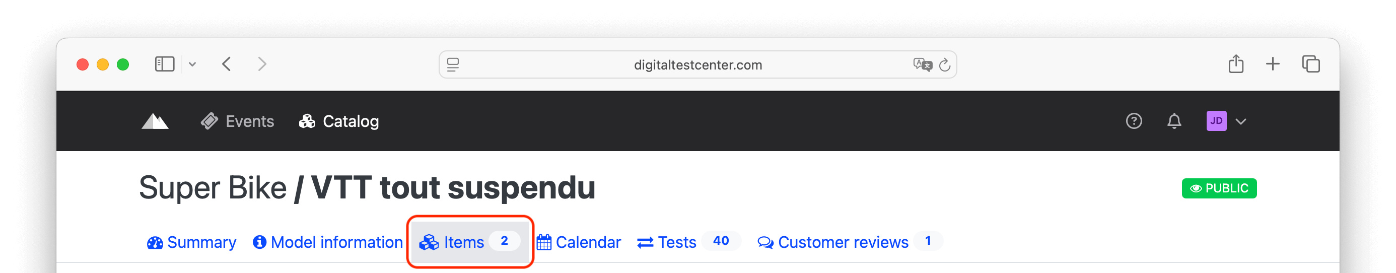Viewport: 1396px width, 273px height.
Task: Toggle the Safari sidebar
Action: click(165, 64)
